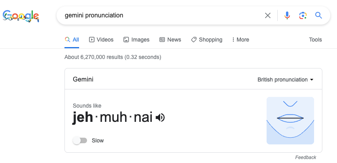Clear the search box with the X icon
The image size is (337, 163).
267,15
